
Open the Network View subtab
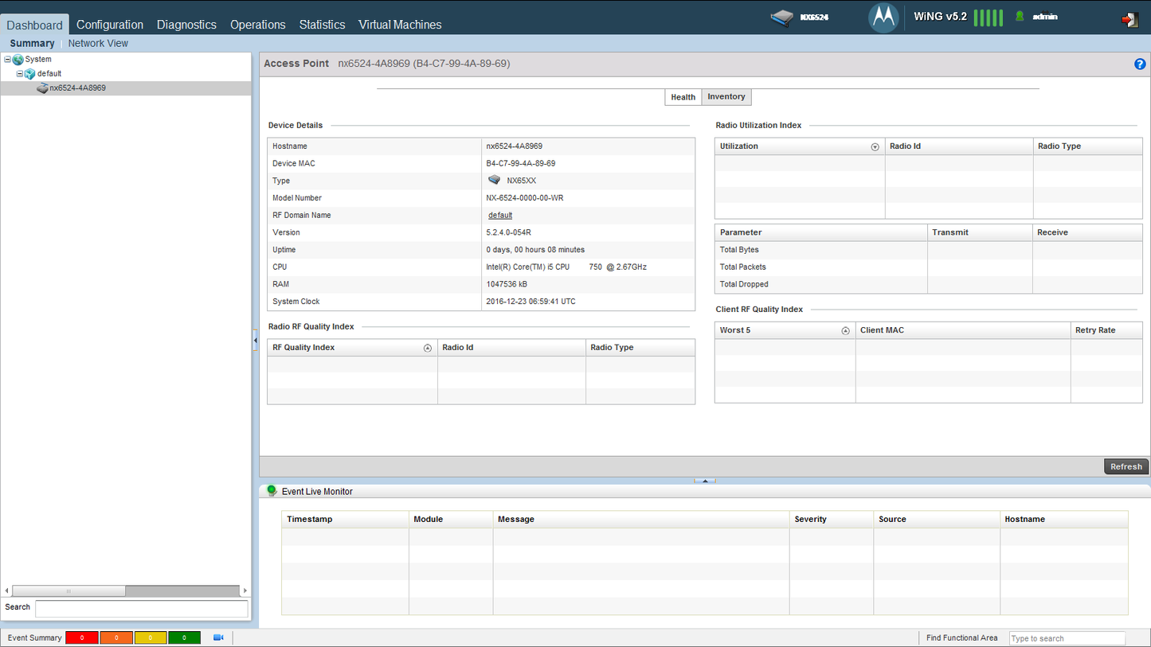98,44
